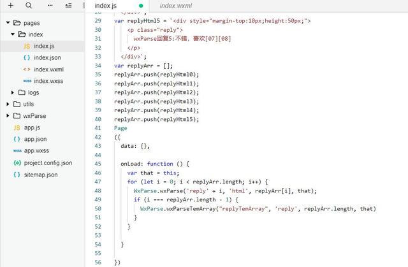The height and width of the screenshot is (267, 408).
Task: Select index.js in the file tree
Action: pos(44,46)
